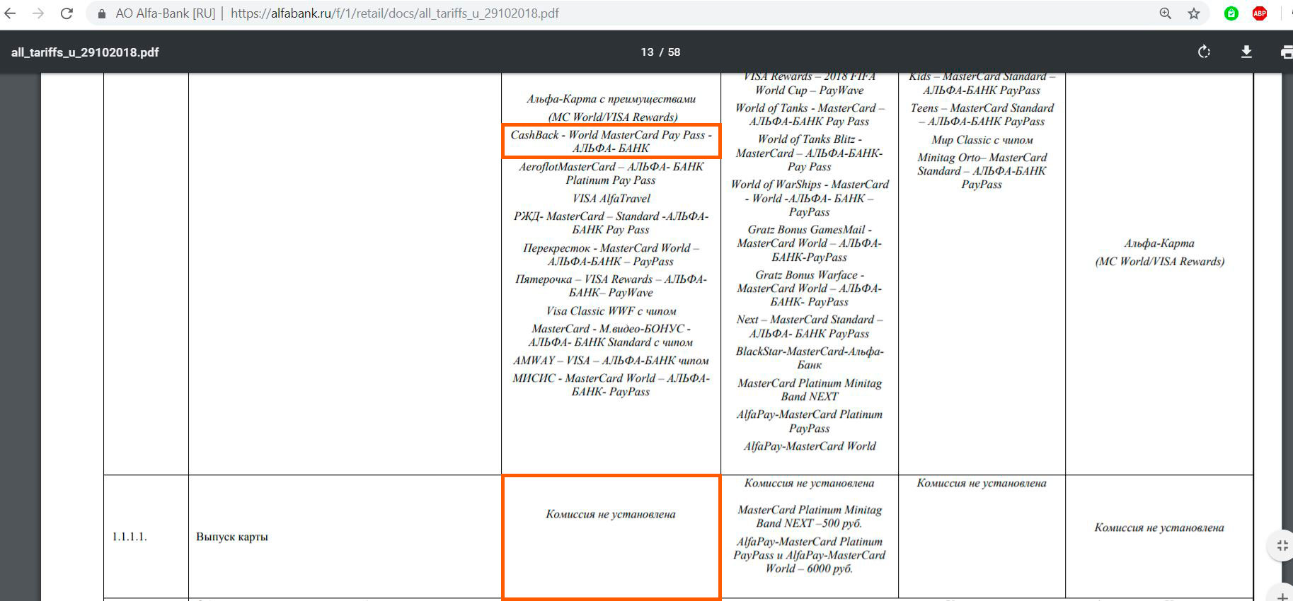1293x601 pixels.
Task: Click the page number 13 field
Action: pos(647,52)
